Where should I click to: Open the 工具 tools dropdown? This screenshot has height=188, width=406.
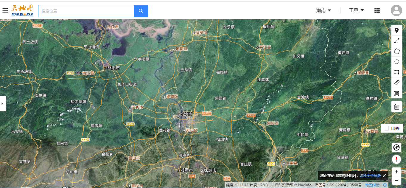356,10
